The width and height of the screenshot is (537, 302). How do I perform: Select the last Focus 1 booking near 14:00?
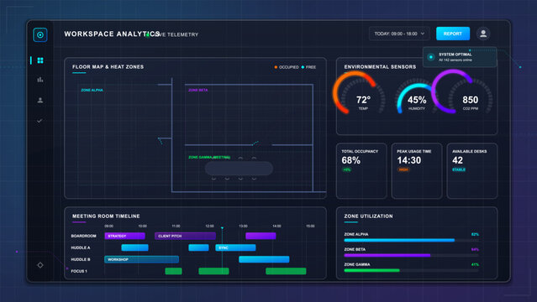tap(286, 271)
